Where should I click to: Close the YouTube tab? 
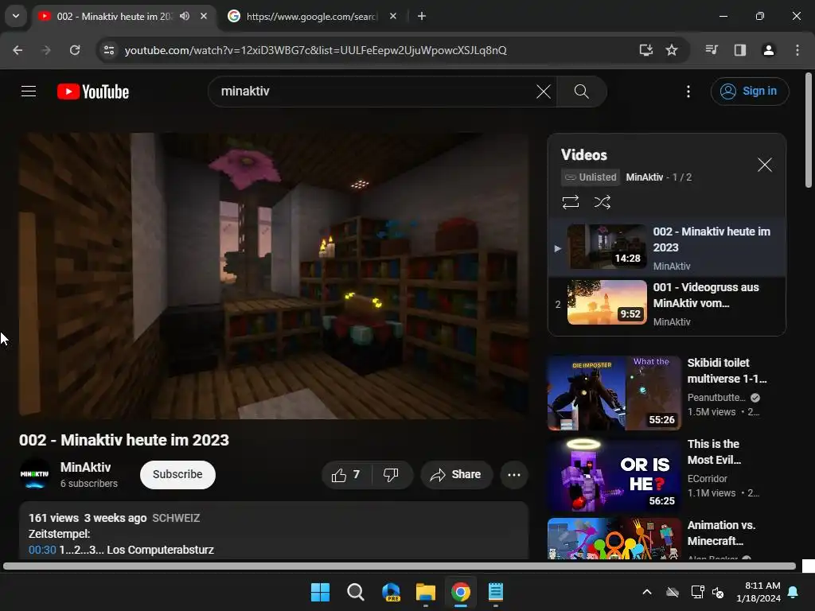click(204, 16)
